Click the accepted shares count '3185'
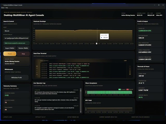The height and width of the screenshot is (124, 166). tap(6, 95)
